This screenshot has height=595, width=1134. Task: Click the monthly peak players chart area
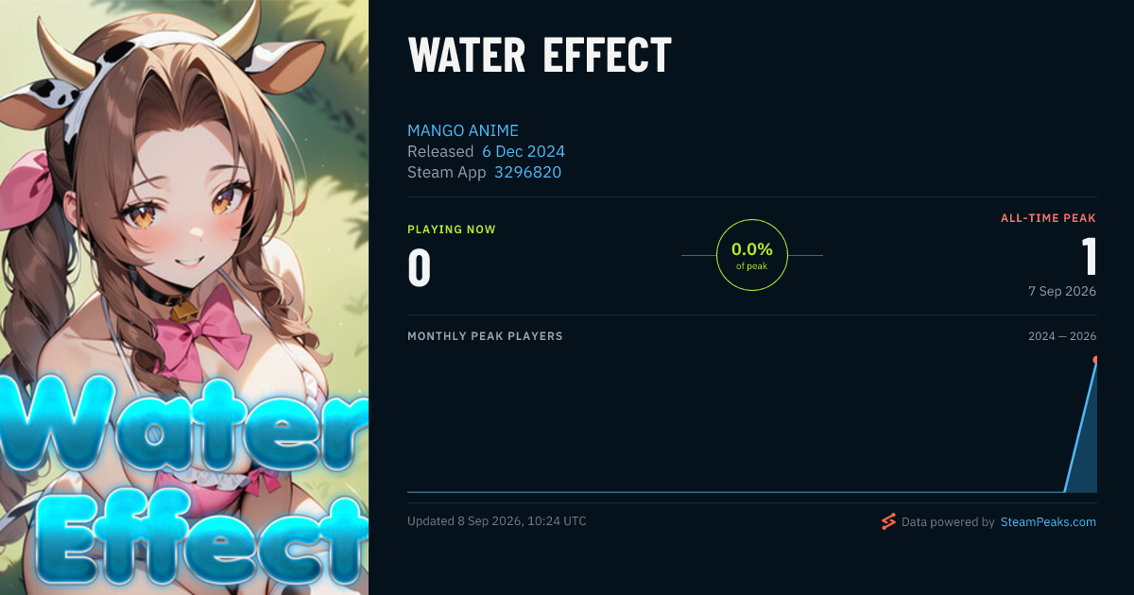coord(752,424)
